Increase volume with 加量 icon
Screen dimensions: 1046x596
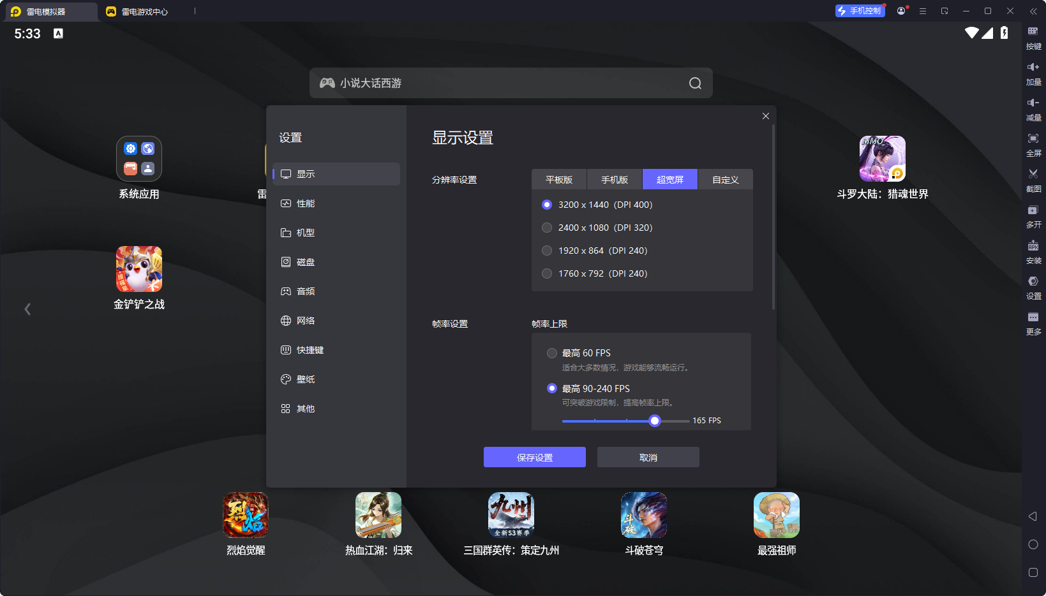click(x=1033, y=73)
